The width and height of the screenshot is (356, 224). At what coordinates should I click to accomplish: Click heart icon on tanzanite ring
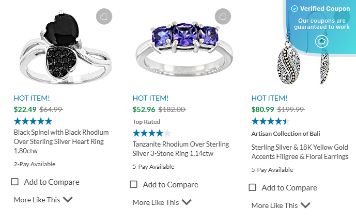223,17
